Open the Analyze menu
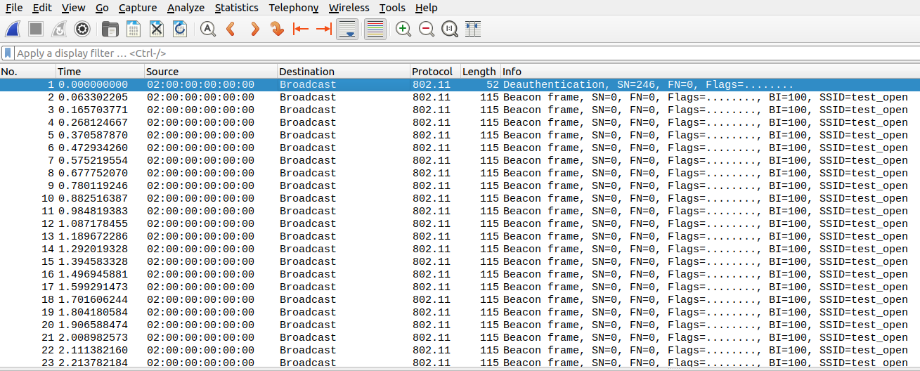The image size is (920, 371). point(186,8)
